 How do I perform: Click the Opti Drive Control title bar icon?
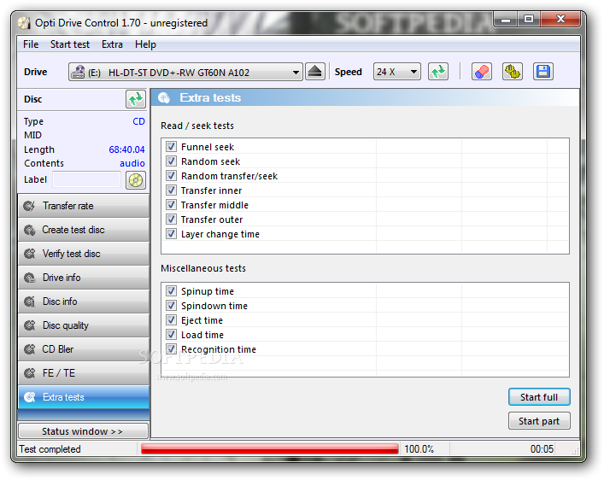pyautogui.click(x=24, y=23)
